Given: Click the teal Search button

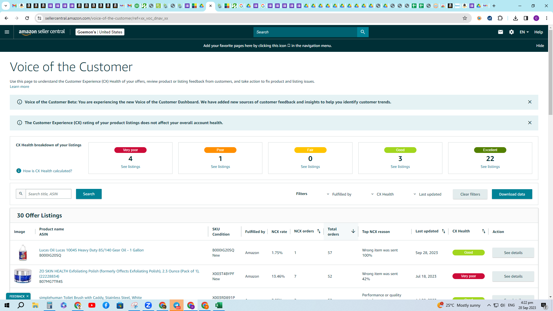Looking at the screenshot, I should tap(89, 194).
